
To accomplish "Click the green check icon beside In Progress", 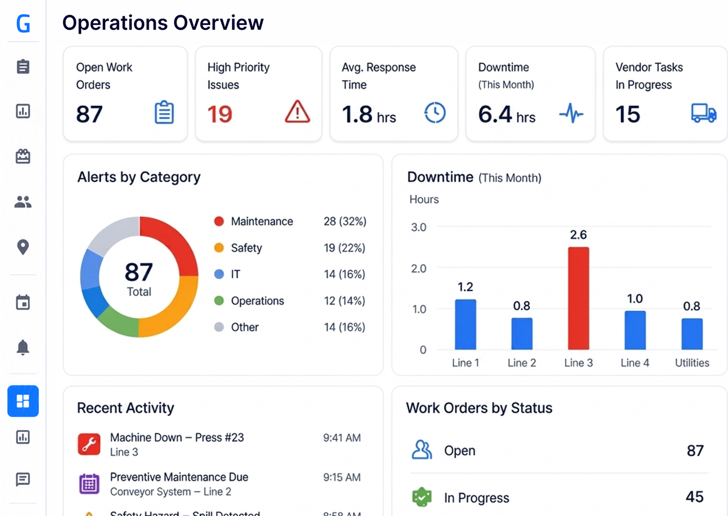I will (x=422, y=497).
